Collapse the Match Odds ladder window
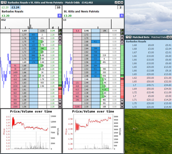 tap(2, 2)
